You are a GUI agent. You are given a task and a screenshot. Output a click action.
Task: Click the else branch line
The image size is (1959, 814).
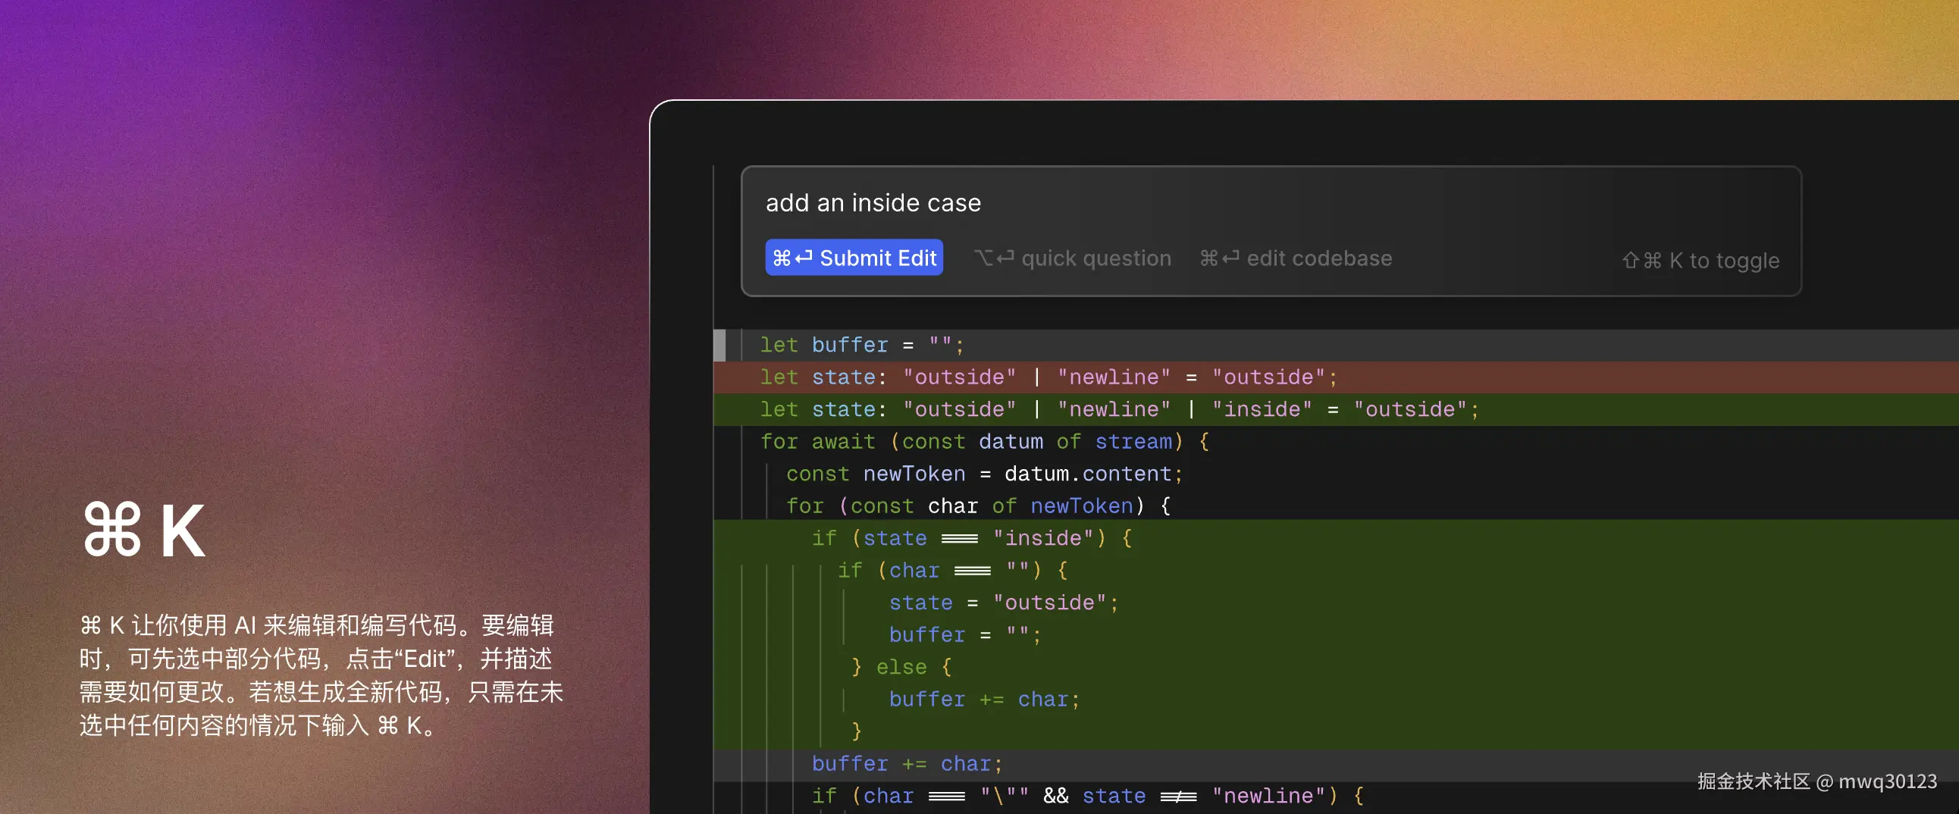point(901,667)
